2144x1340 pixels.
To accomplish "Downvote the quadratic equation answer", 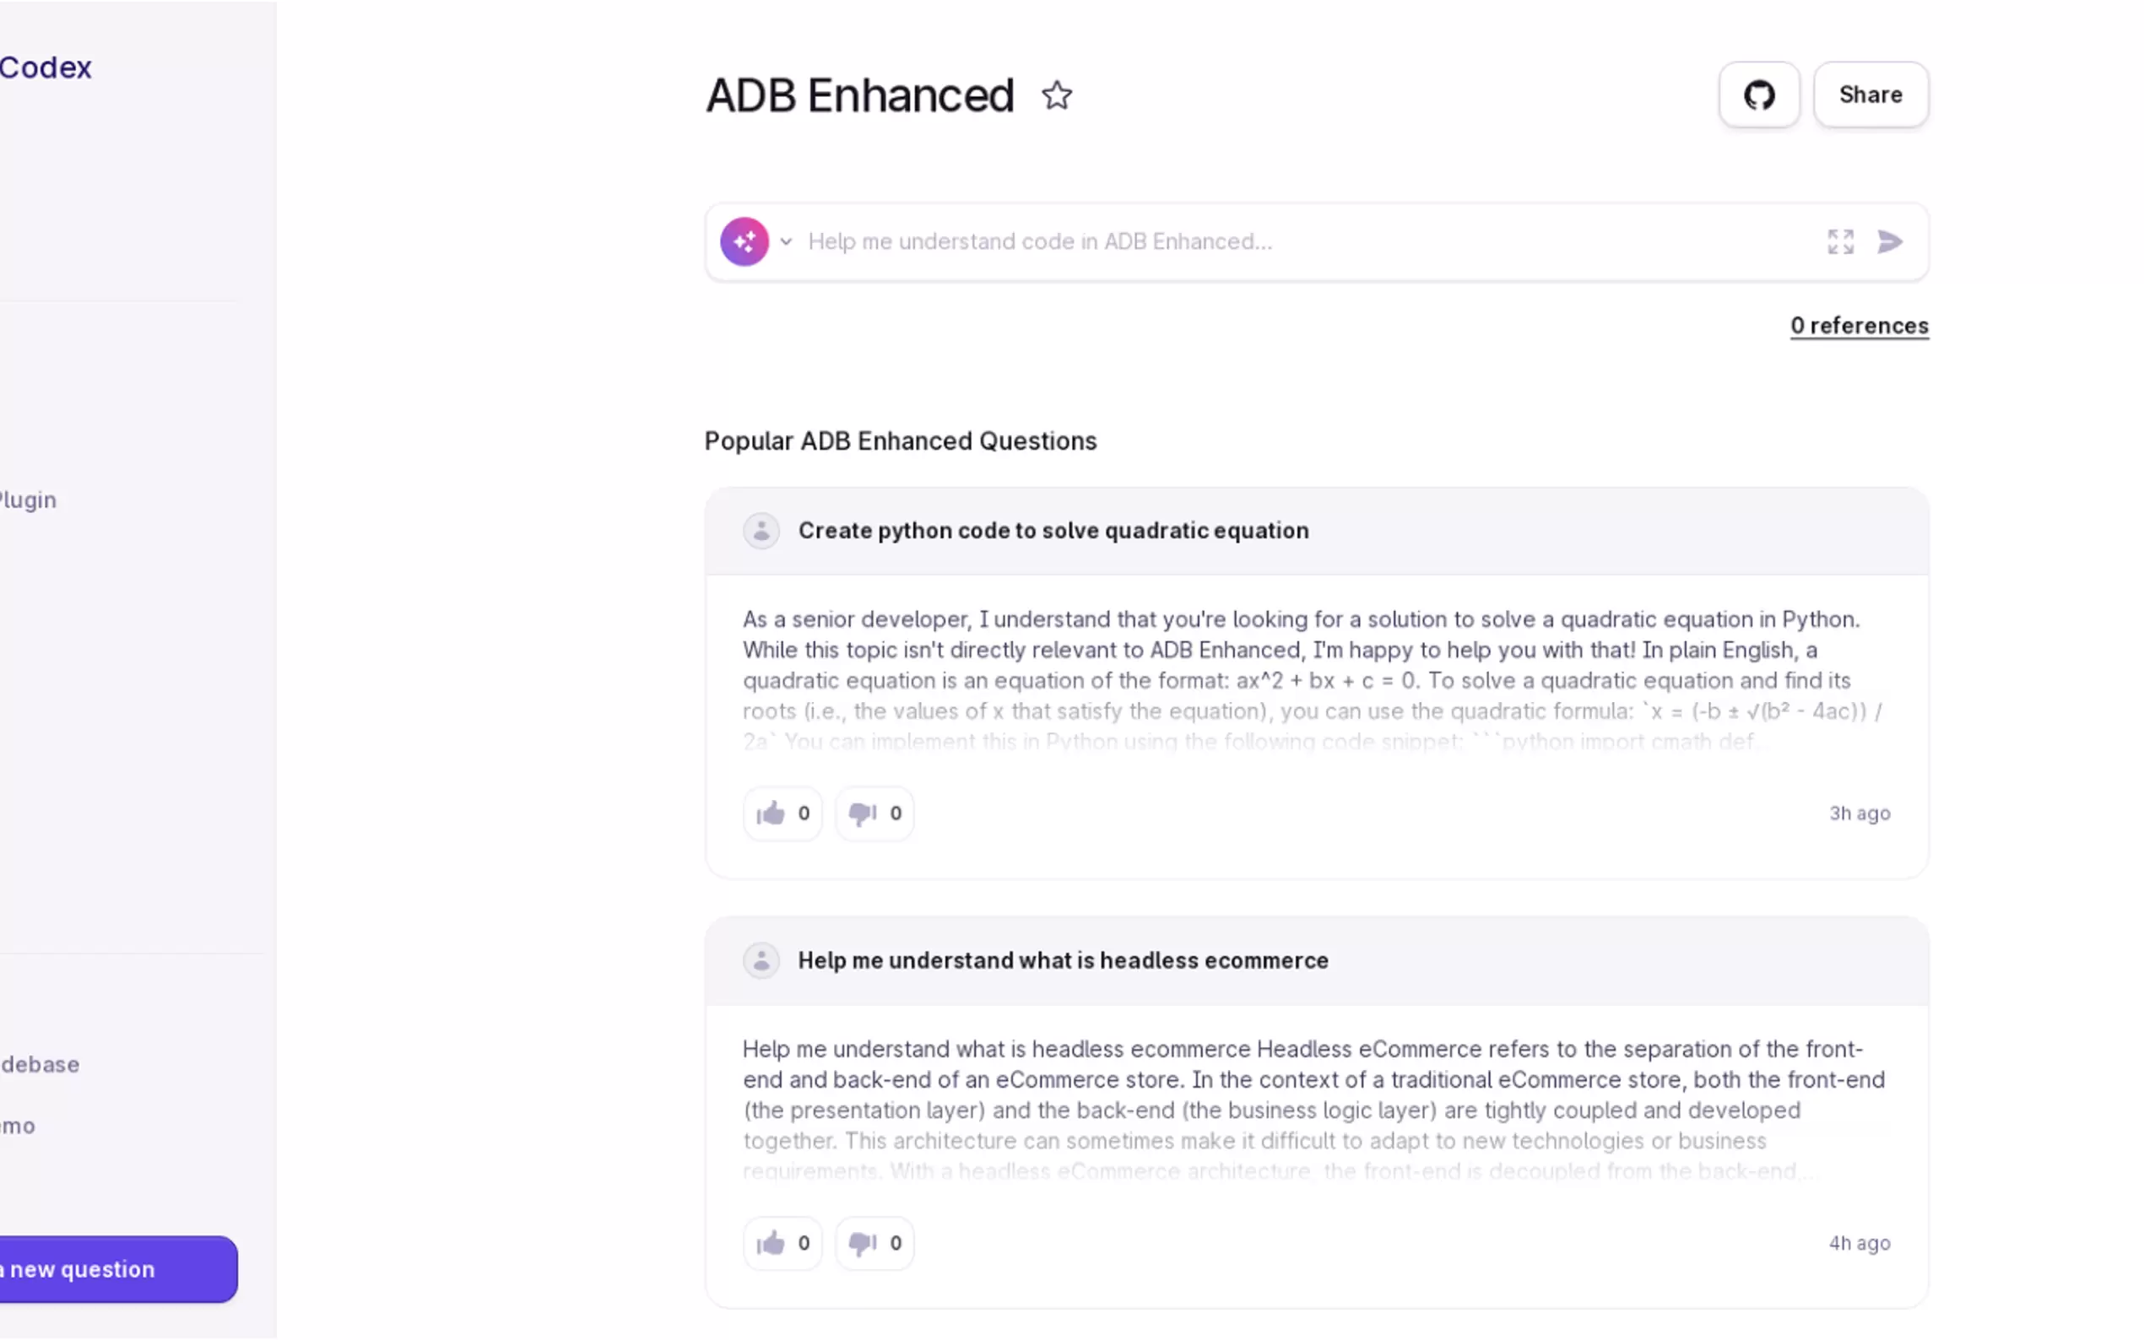I will [874, 813].
